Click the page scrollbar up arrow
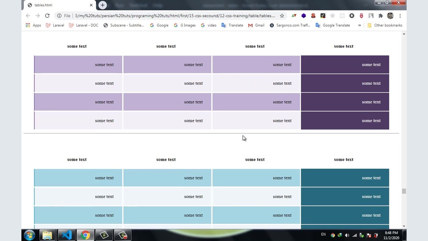Screen dimensions: 428x241 pos(404,34)
